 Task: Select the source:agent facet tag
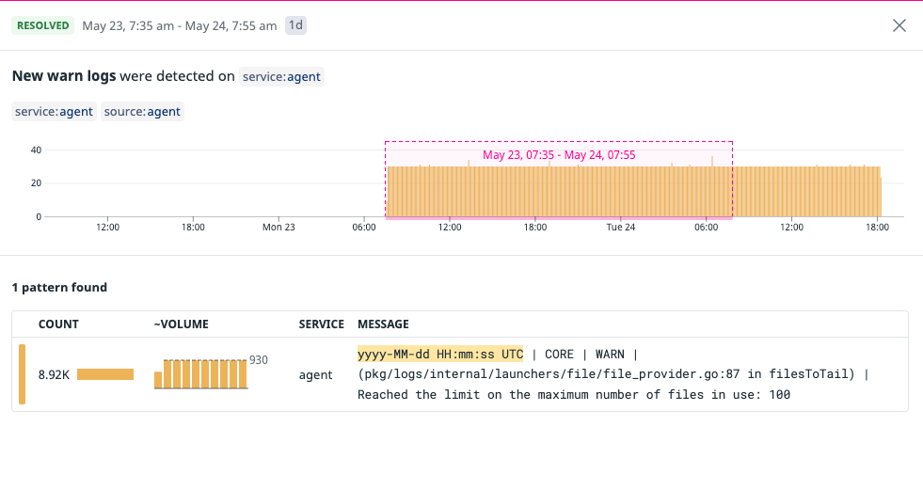142,112
